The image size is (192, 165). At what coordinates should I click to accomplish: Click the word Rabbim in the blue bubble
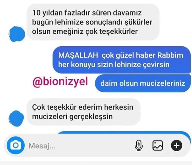170,55
